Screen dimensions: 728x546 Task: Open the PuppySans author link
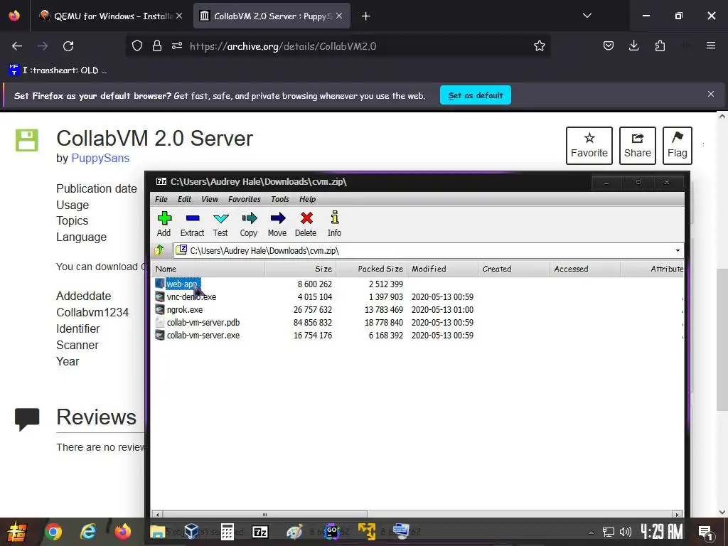pos(100,159)
